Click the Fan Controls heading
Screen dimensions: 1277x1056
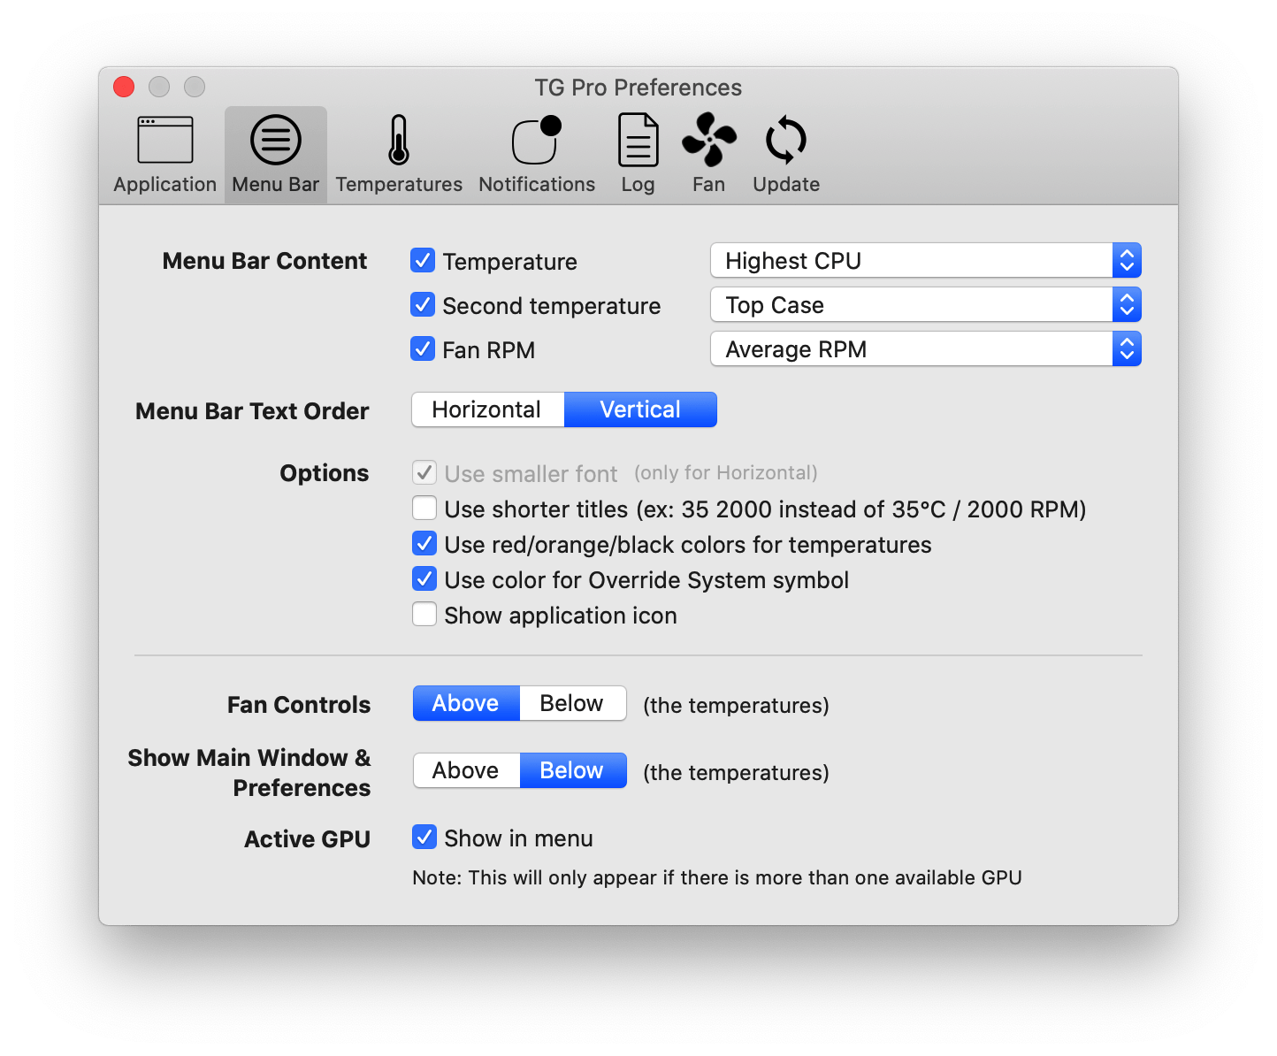coord(299,705)
